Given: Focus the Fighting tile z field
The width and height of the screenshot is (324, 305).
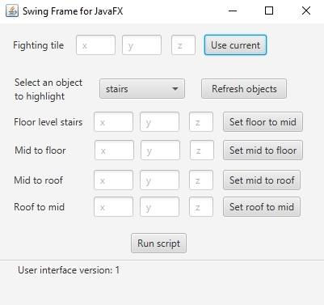Looking at the screenshot, I should point(183,45).
